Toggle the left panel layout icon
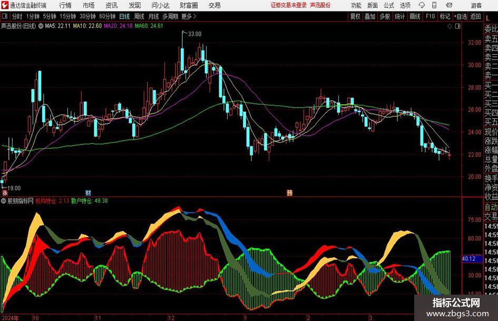 pos(4,16)
